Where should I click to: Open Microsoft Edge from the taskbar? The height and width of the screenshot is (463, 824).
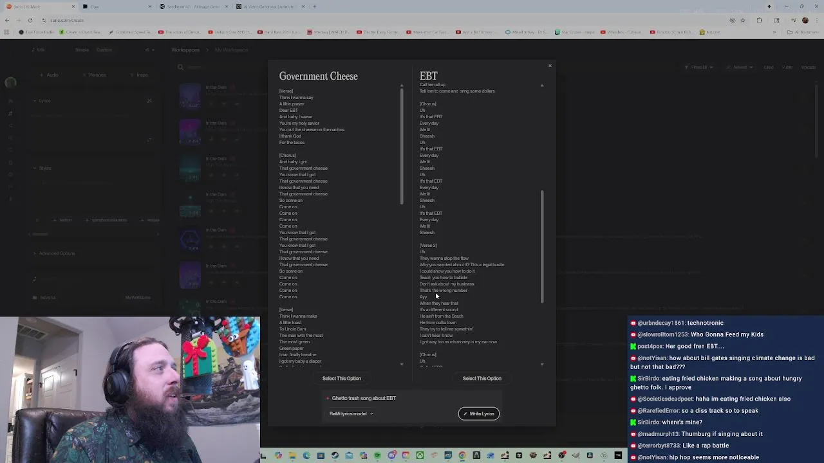click(x=306, y=455)
